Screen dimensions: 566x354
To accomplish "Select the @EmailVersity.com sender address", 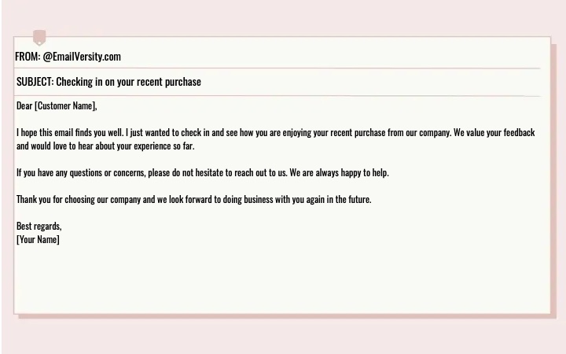I will 82,57.
